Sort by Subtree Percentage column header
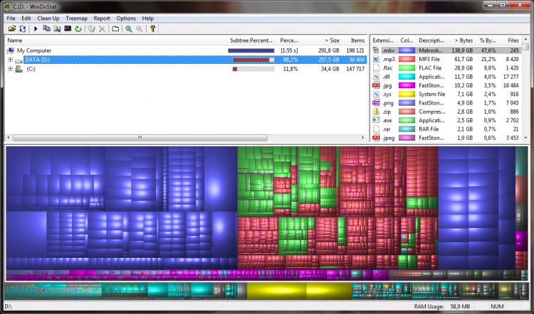 (251, 40)
